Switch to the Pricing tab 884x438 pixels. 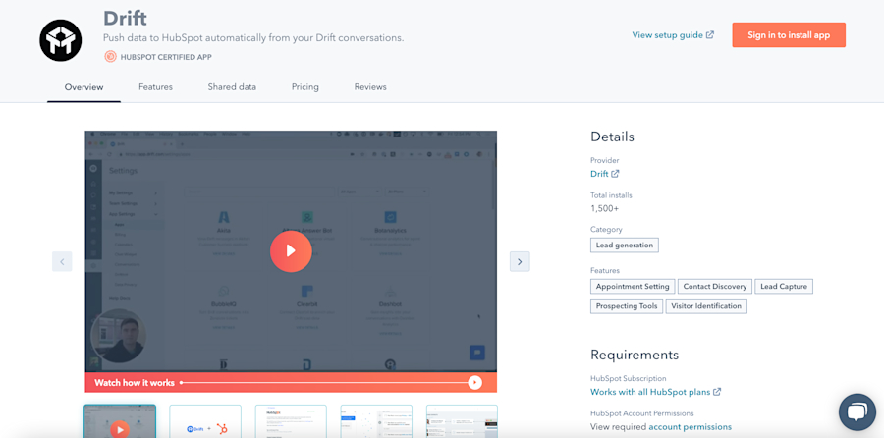pos(305,87)
